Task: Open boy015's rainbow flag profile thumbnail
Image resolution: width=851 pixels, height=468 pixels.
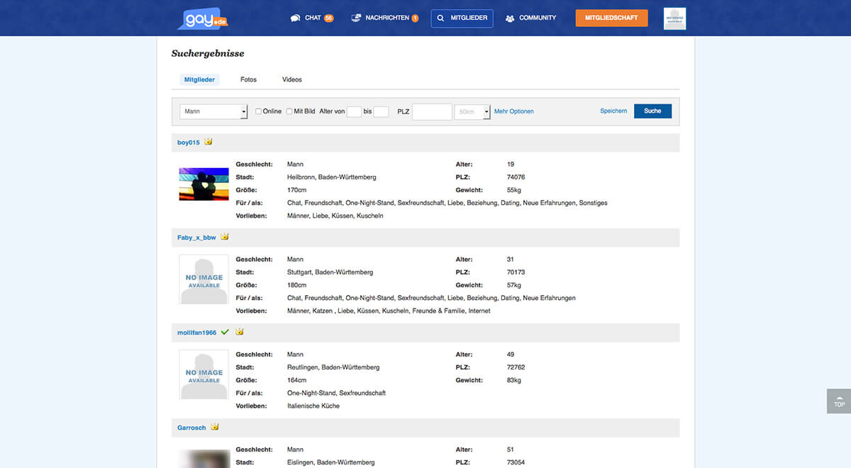Action: tap(204, 184)
